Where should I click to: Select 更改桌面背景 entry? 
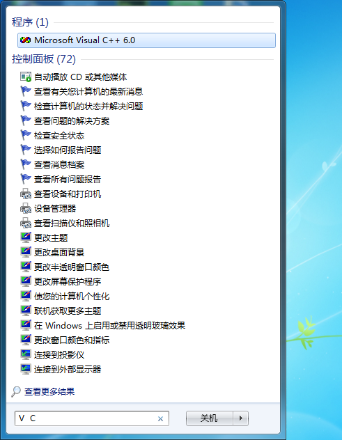click(x=59, y=252)
